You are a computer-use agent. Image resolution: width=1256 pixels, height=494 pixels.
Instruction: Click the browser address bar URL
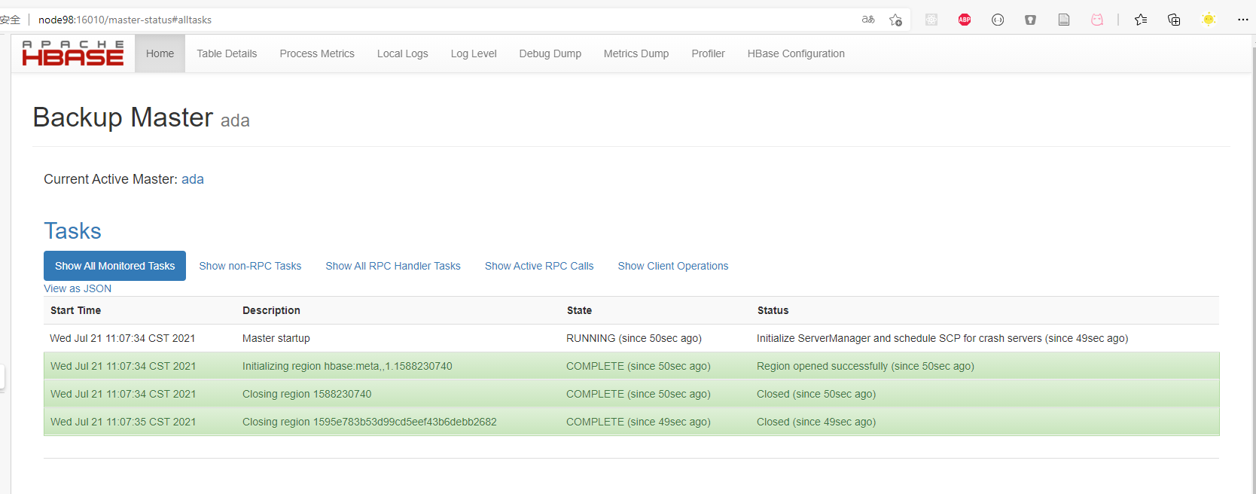click(125, 20)
